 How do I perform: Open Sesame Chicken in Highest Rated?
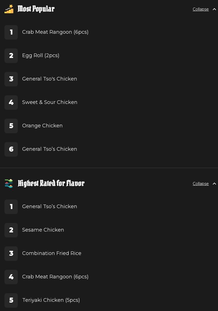43,230
